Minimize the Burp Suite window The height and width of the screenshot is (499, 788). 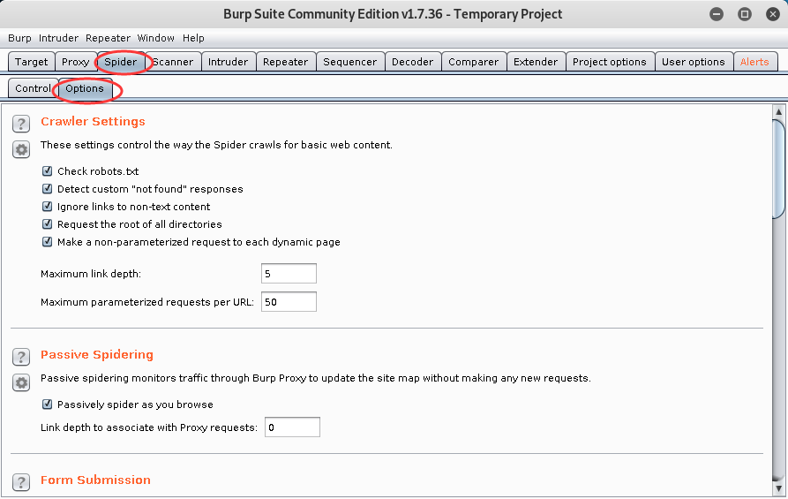click(x=717, y=14)
